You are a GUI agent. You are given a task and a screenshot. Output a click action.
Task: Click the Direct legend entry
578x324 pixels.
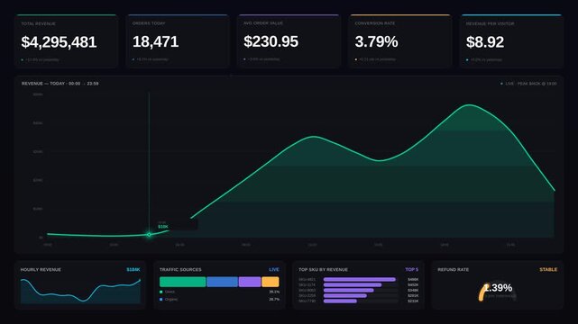coord(167,292)
